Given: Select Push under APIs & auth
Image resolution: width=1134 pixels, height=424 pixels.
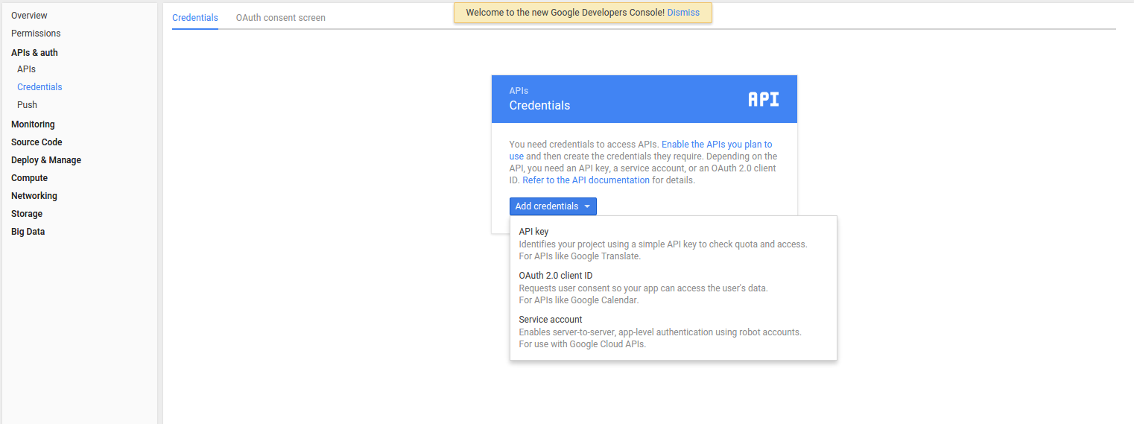Looking at the screenshot, I should coord(27,105).
